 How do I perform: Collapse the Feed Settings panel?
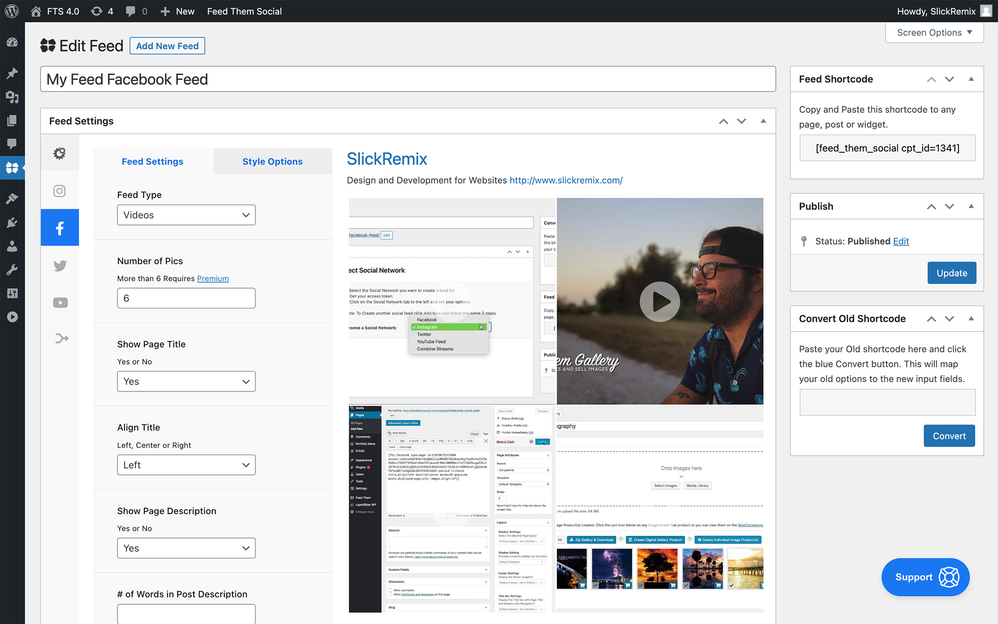click(763, 121)
